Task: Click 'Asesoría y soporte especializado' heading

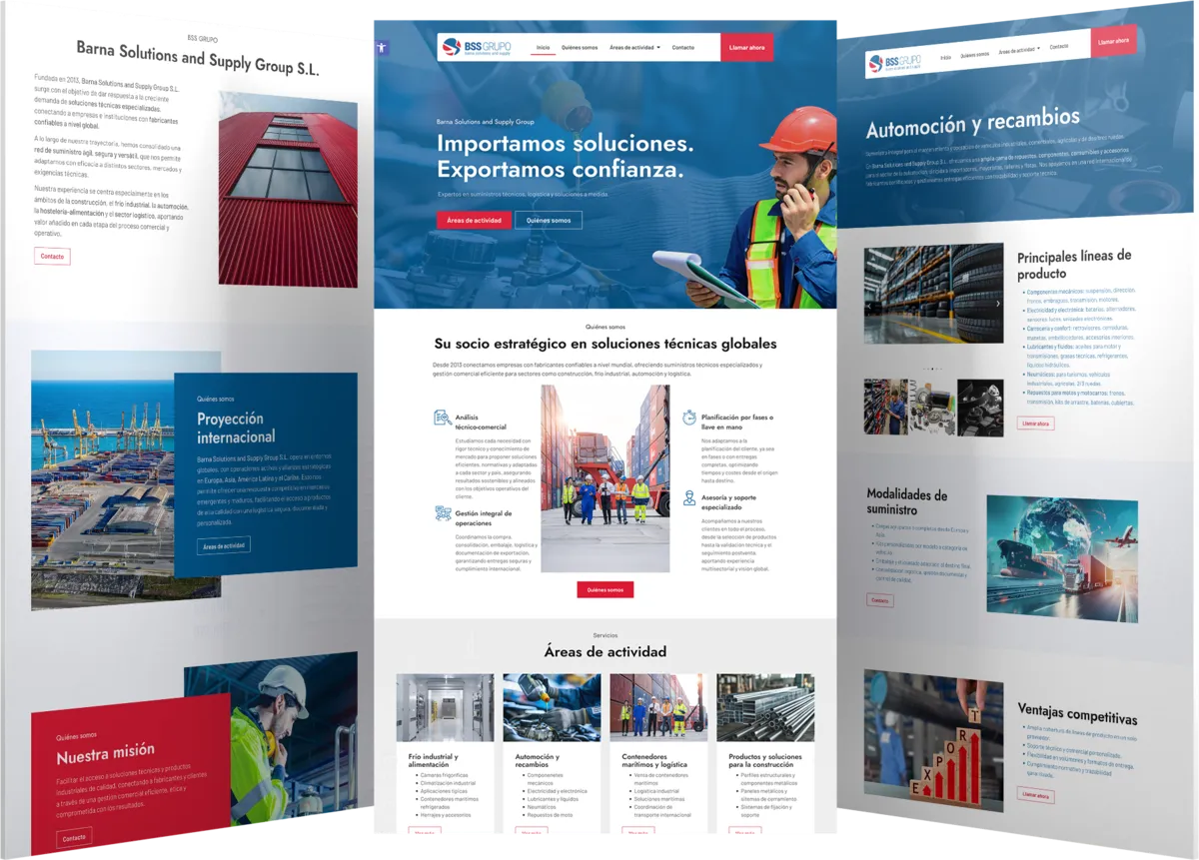Action: tap(728, 501)
